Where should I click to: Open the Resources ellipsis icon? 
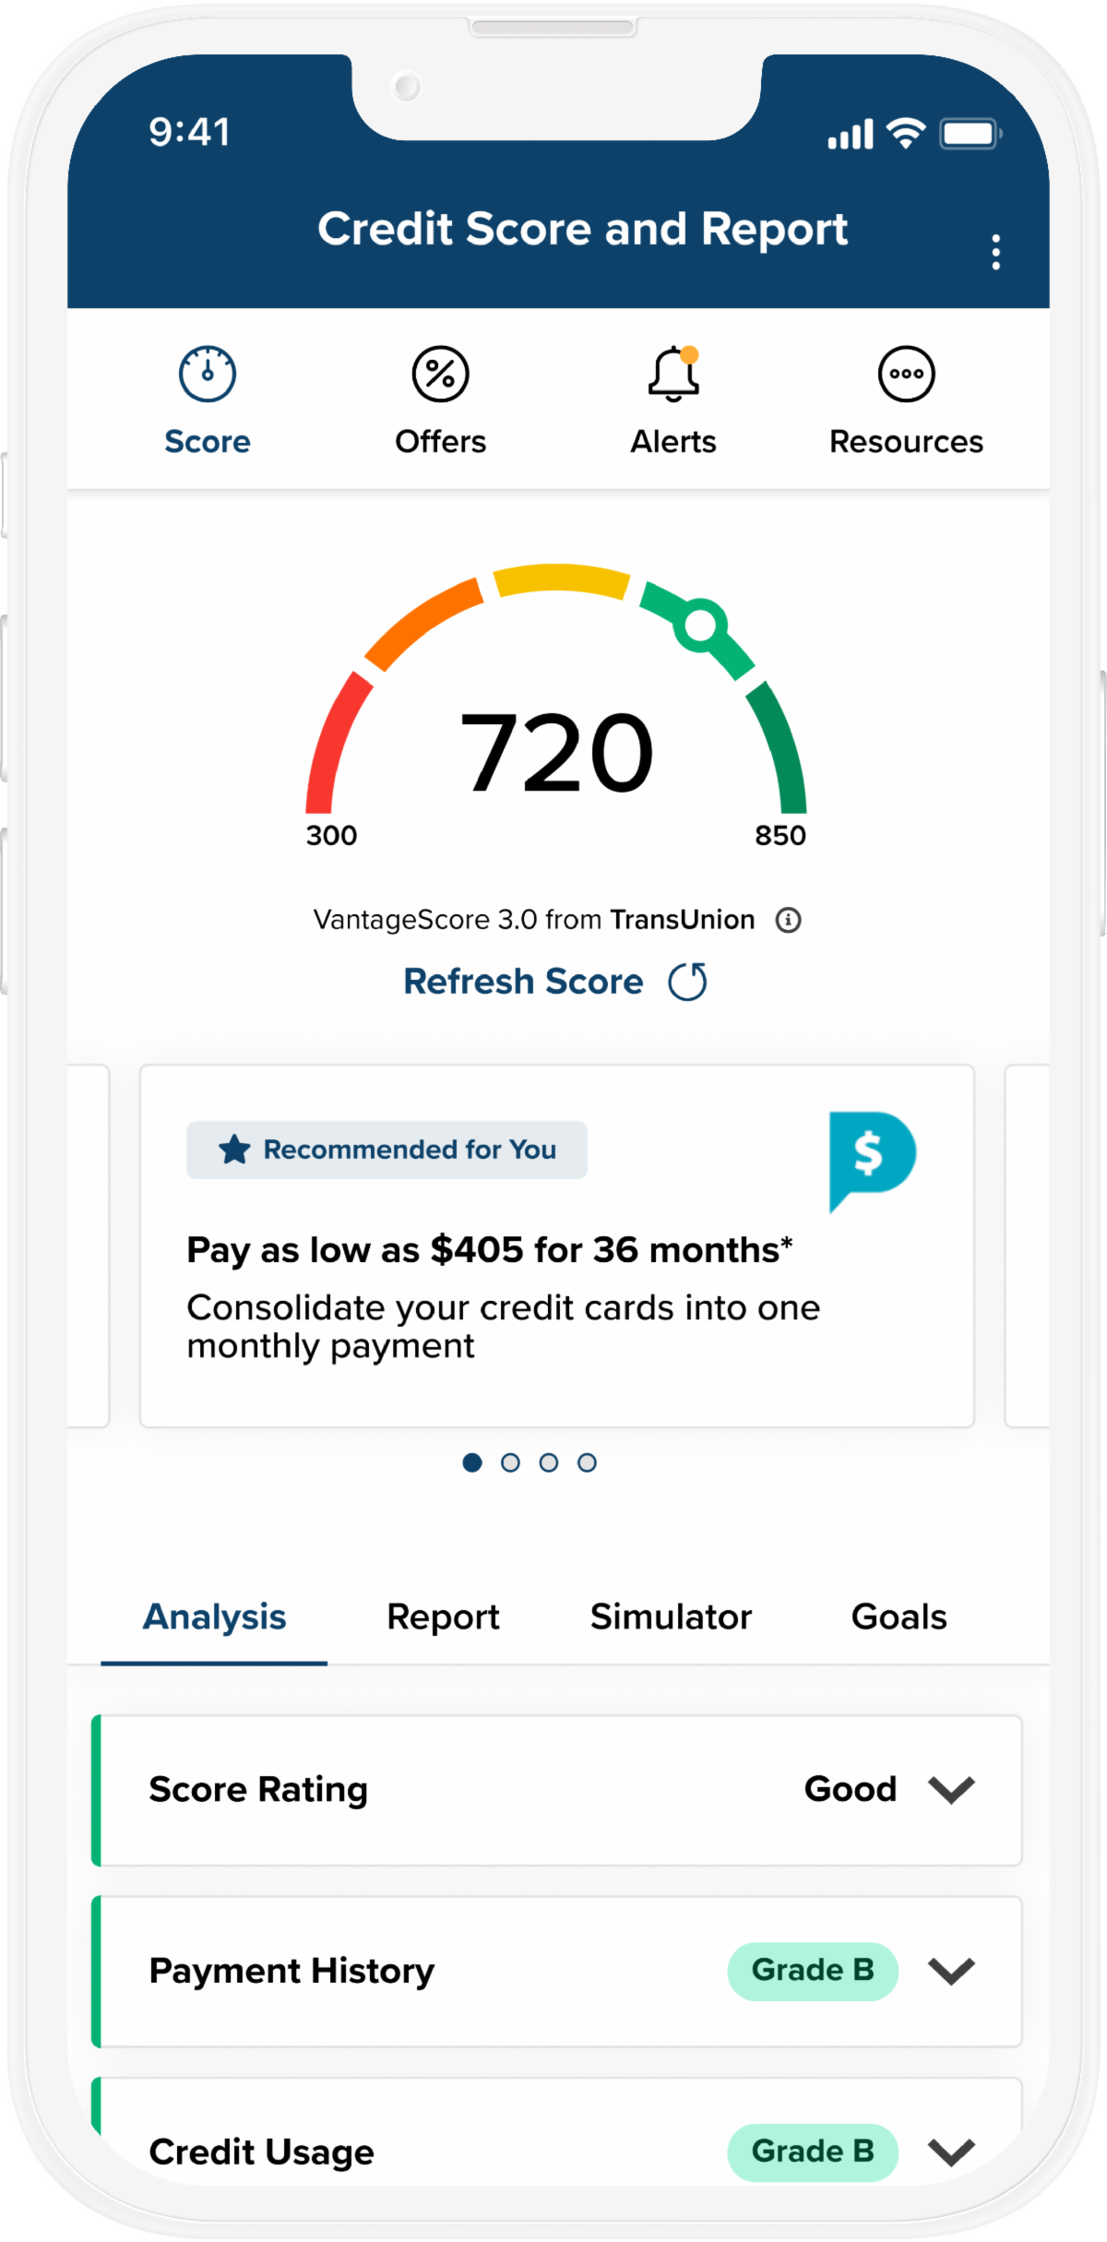pos(906,375)
